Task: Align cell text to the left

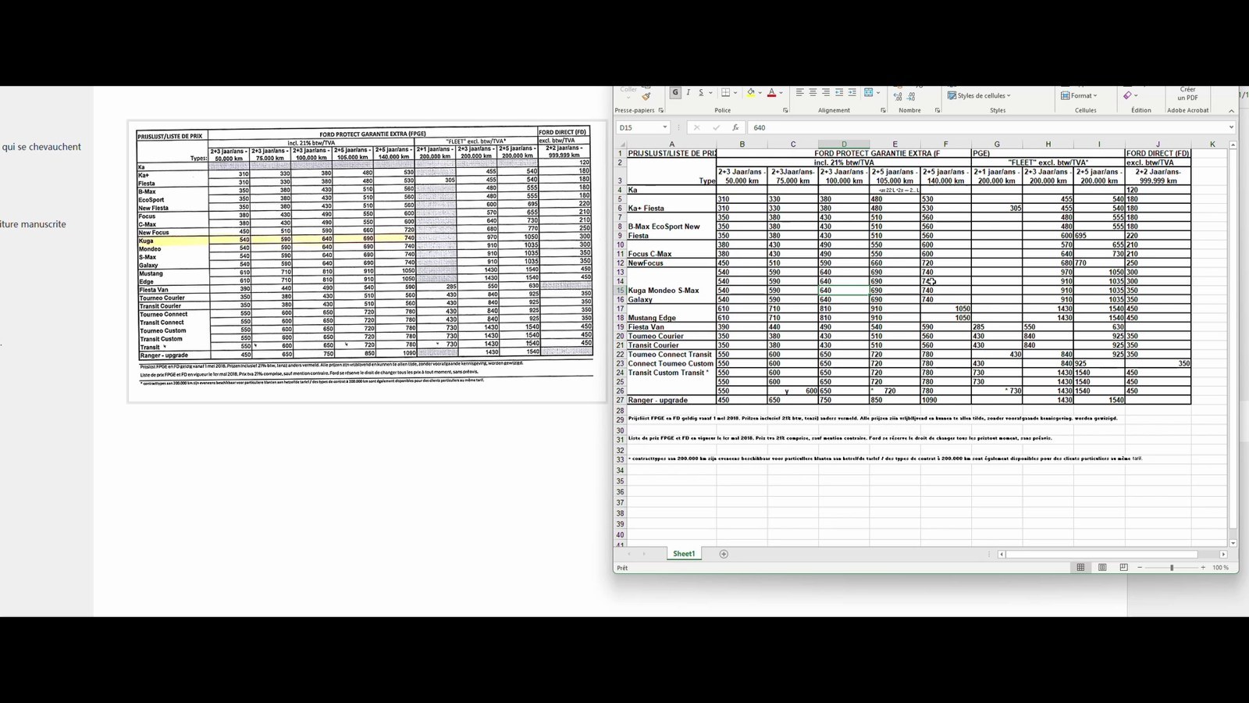Action: (799, 92)
